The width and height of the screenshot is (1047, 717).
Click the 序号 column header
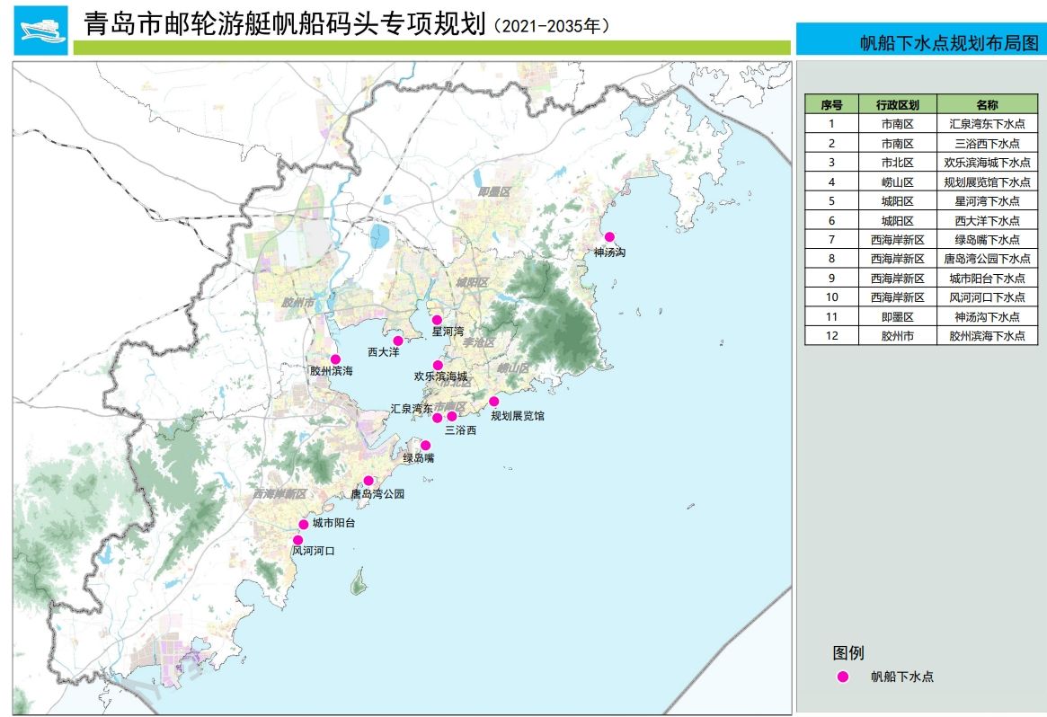831,105
